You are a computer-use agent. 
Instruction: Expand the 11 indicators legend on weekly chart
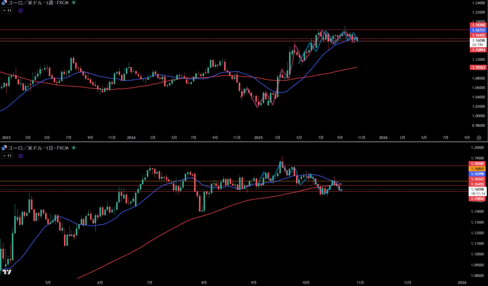(6, 10)
